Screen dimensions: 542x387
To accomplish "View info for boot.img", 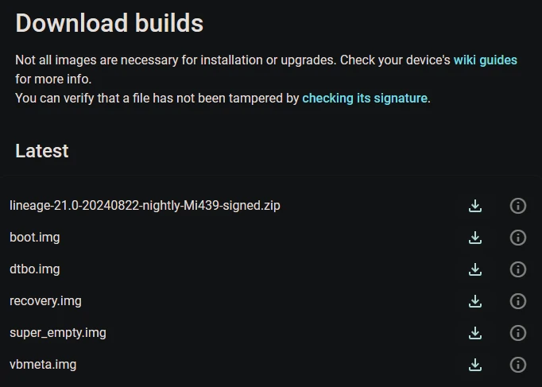I will [517, 238].
